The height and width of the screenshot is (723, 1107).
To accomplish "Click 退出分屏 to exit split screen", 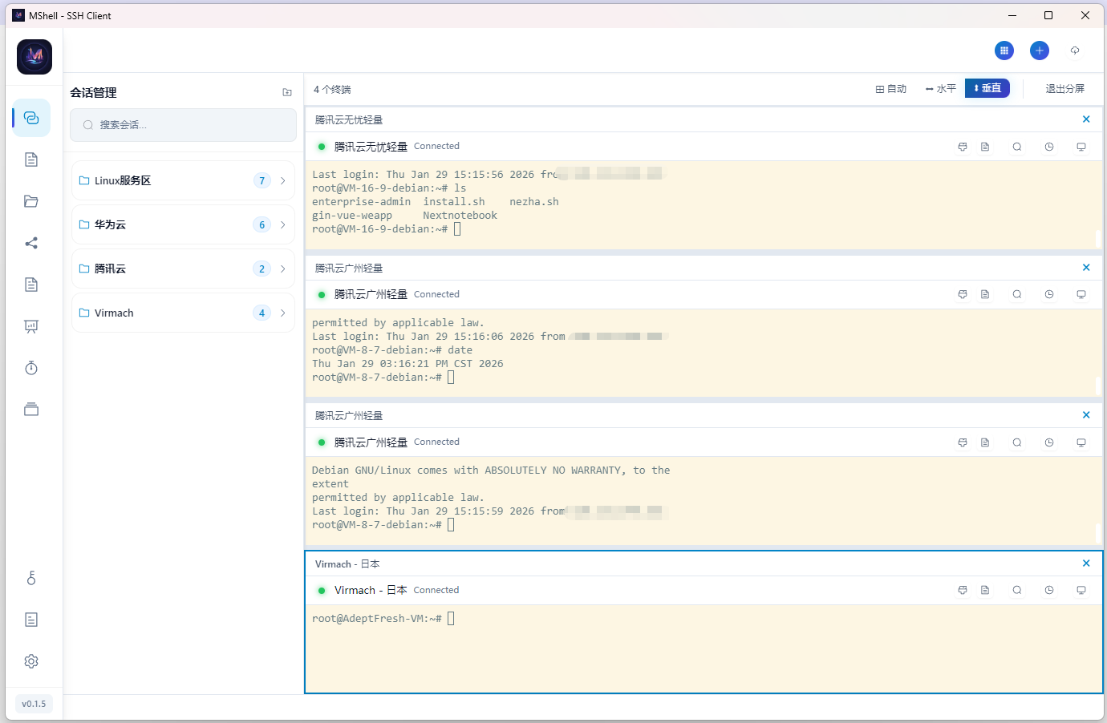I will coord(1064,89).
